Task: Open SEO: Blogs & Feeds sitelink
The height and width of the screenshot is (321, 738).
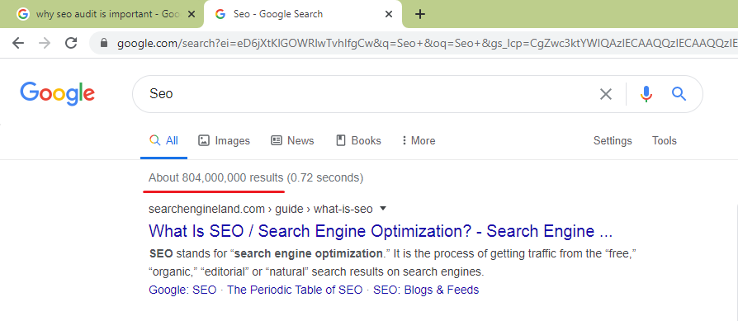Action: [426, 290]
